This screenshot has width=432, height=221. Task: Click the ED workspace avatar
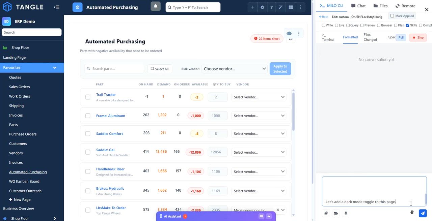click(x=6, y=21)
